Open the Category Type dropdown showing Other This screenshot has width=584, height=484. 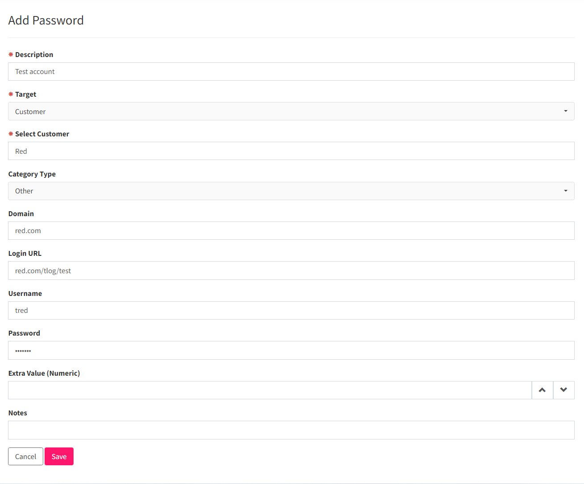(291, 191)
